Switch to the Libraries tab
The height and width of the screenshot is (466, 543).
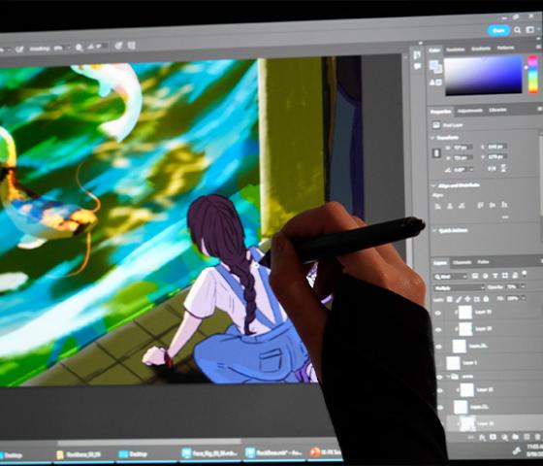[497, 111]
